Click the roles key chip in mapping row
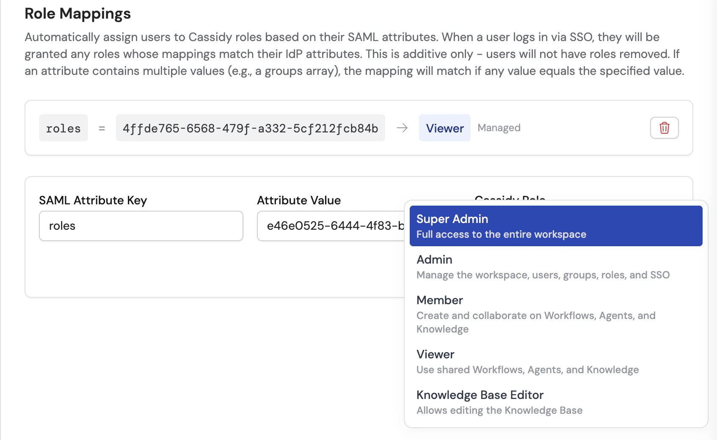Image resolution: width=717 pixels, height=440 pixels. coord(63,128)
